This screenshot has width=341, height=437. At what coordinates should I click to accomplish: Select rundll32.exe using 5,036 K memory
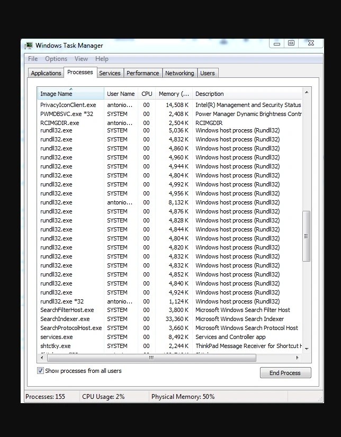(170, 130)
